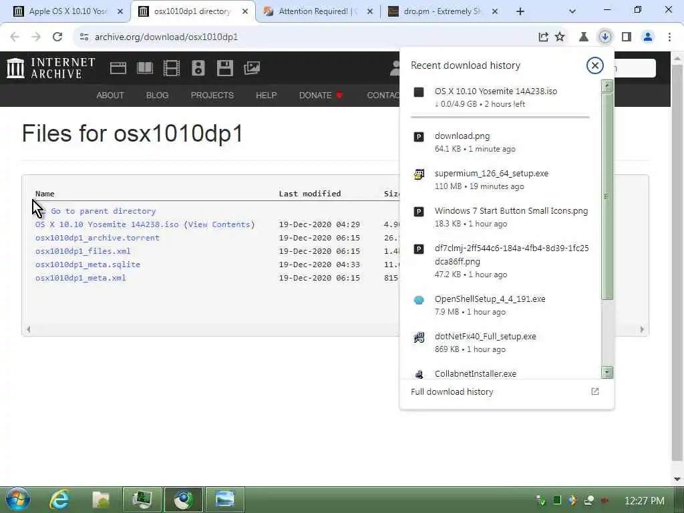Open the Chrome Labs flask icon
The image size is (684, 513).
583,37
